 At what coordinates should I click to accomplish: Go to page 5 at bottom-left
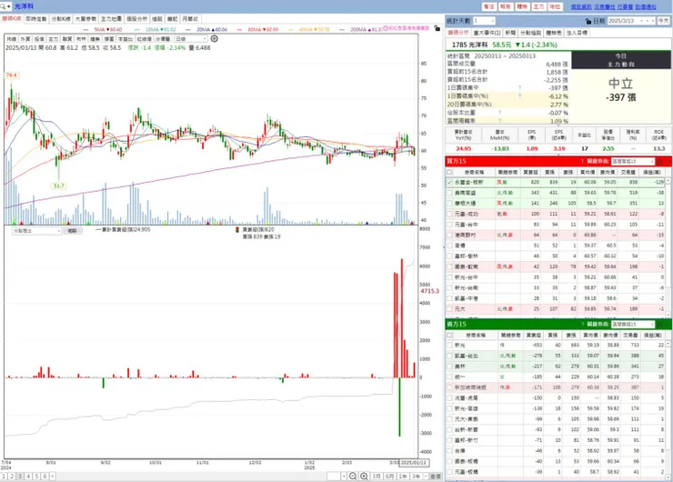click(x=36, y=476)
